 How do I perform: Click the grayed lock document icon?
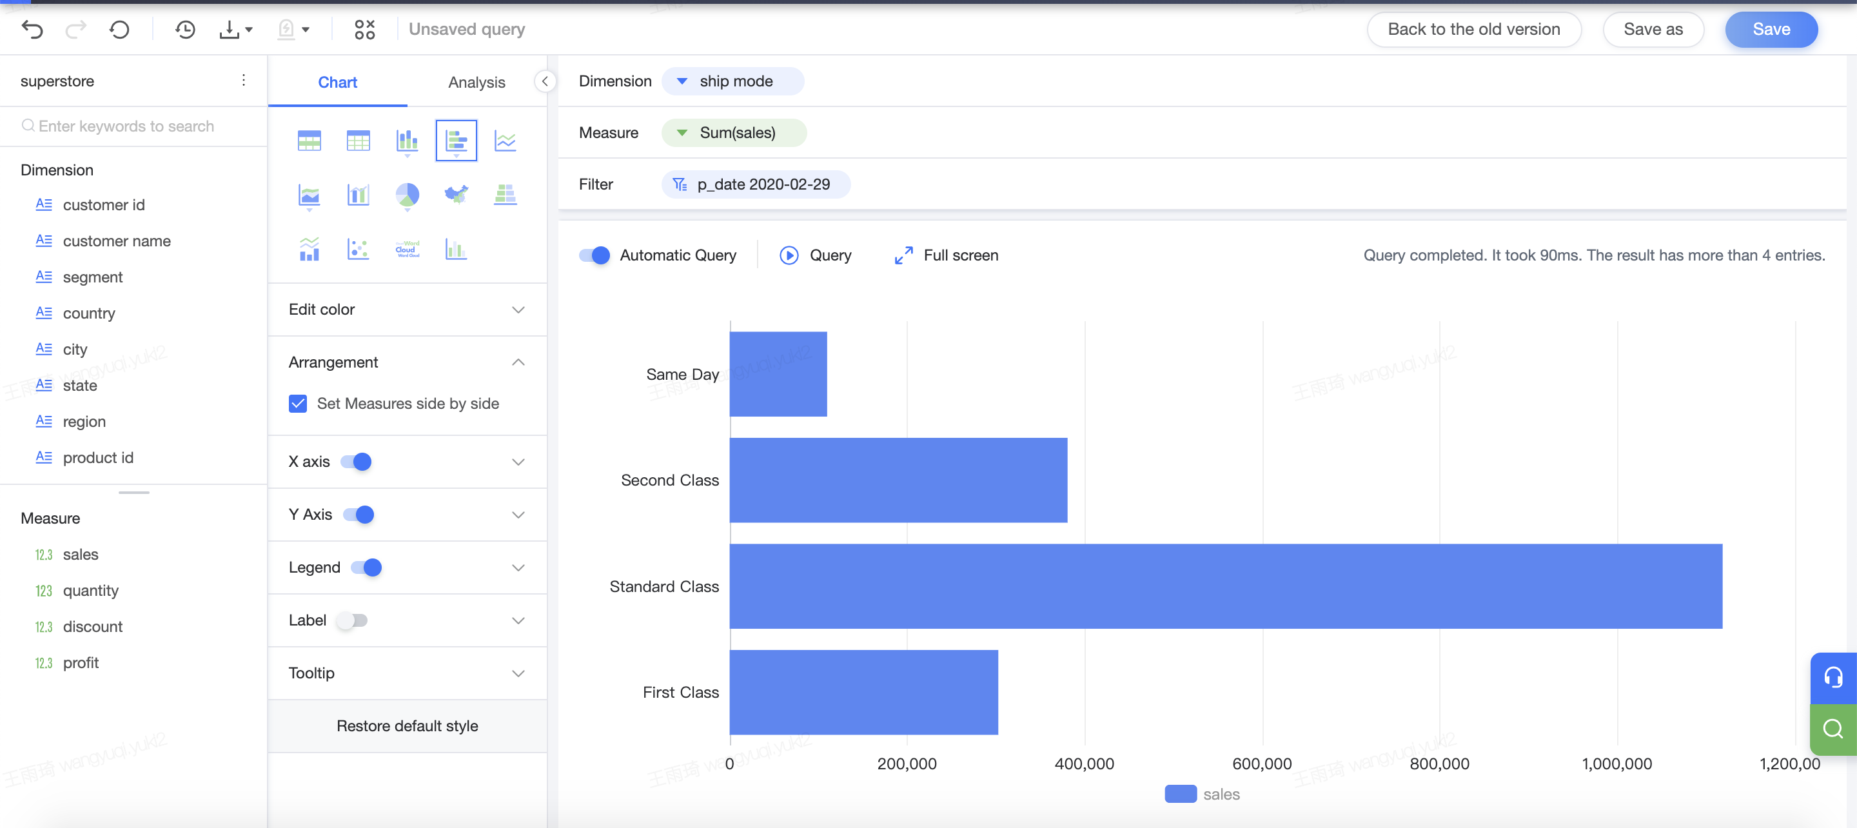click(x=286, y=29)
